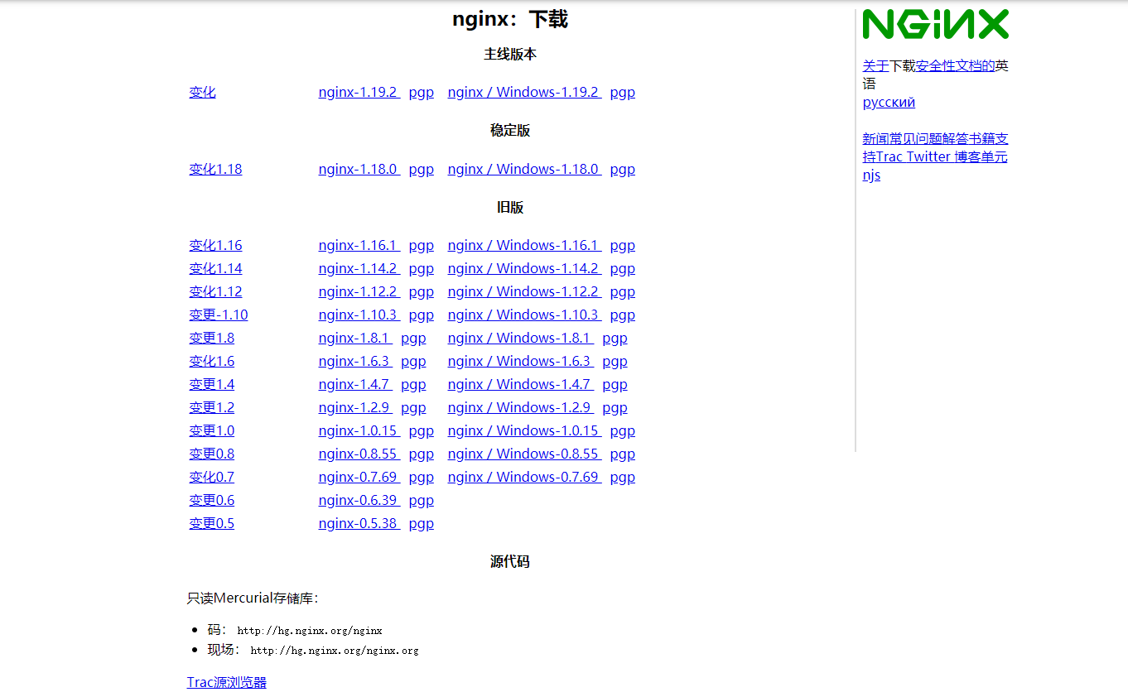
Task: Download nginx-0.7.69
Action: 359,477
